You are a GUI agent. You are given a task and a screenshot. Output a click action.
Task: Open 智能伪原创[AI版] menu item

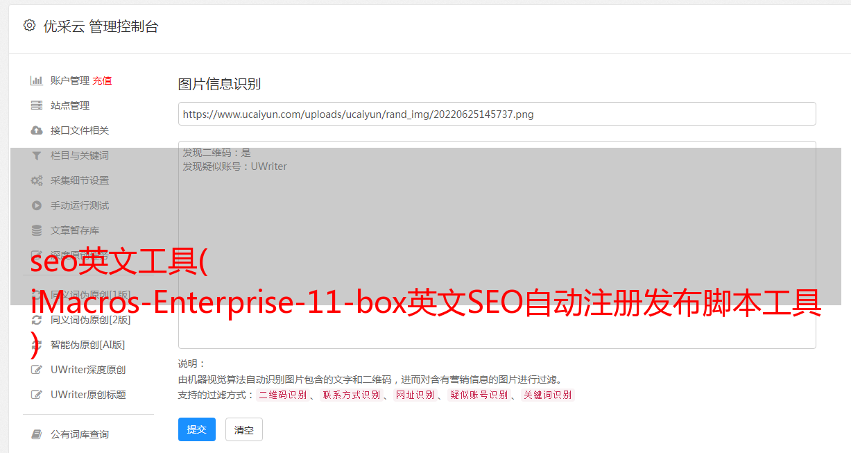pyautogui.click(x=87, y=345)
